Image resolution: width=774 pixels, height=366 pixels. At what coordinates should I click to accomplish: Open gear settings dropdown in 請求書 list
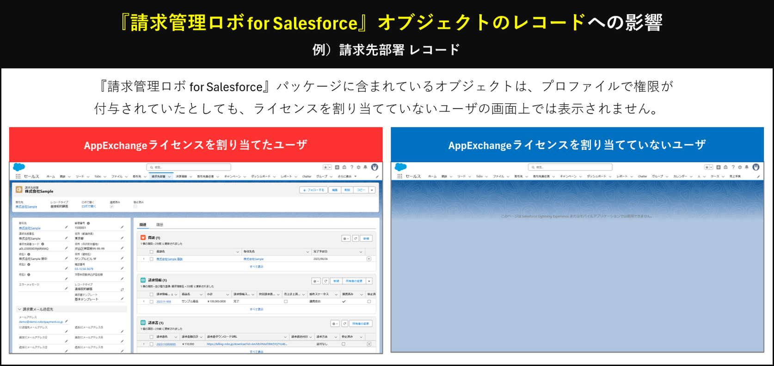[335, 323]
